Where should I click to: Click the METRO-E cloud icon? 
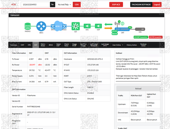point(58,26)
